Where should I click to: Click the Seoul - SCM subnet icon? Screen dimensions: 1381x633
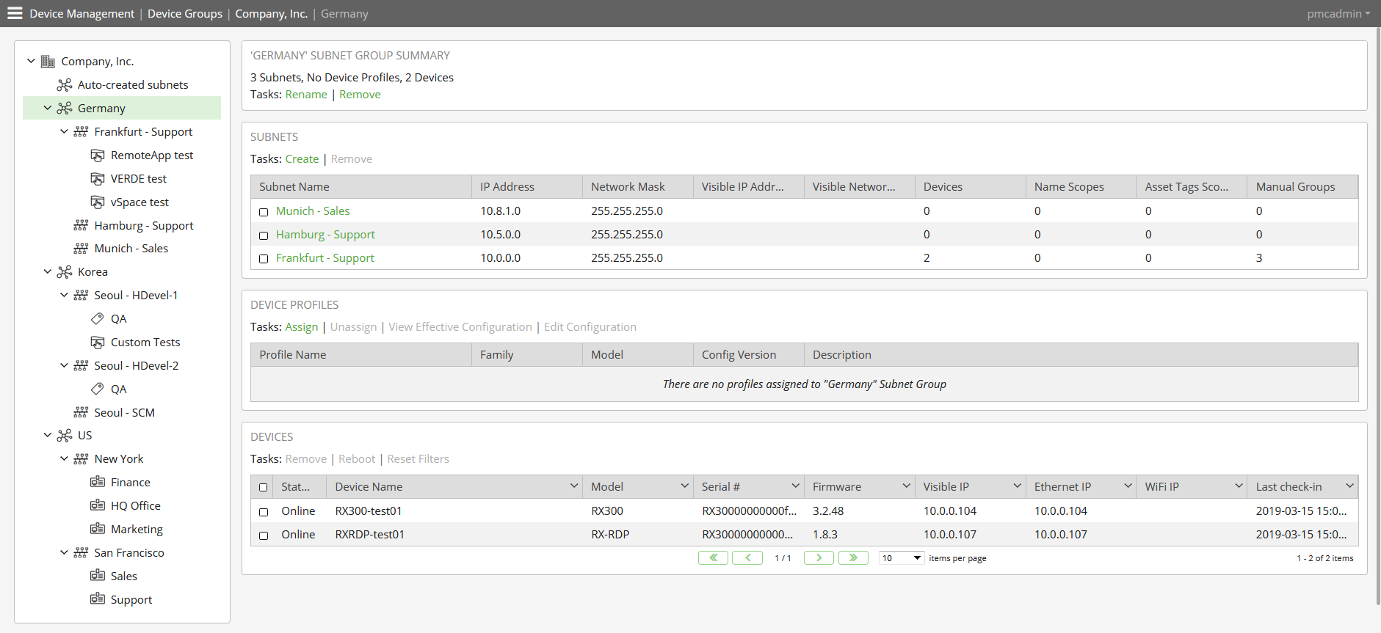tap(81, 412)
